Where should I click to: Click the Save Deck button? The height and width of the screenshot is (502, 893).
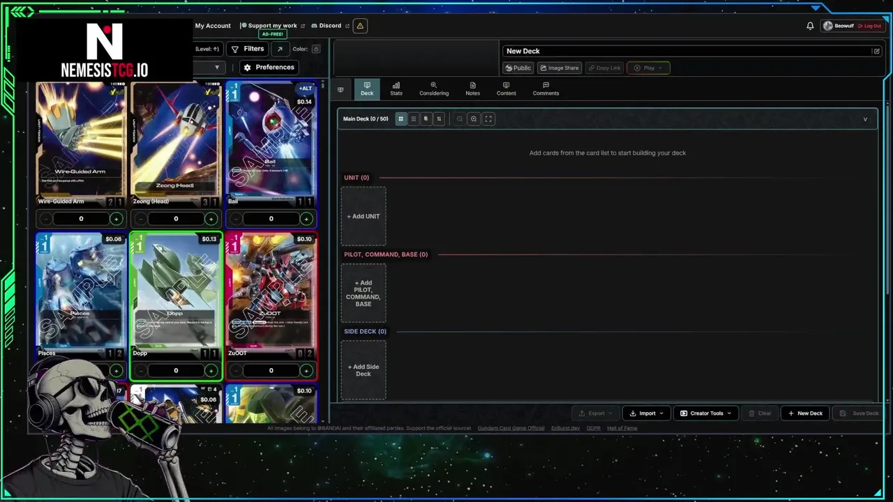tap(859, 413)
